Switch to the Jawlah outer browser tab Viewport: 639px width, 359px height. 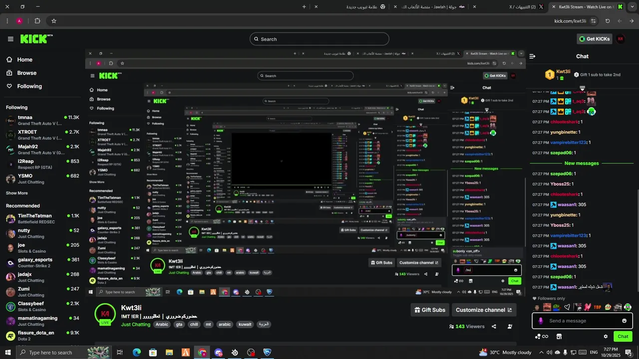[433, 7]
